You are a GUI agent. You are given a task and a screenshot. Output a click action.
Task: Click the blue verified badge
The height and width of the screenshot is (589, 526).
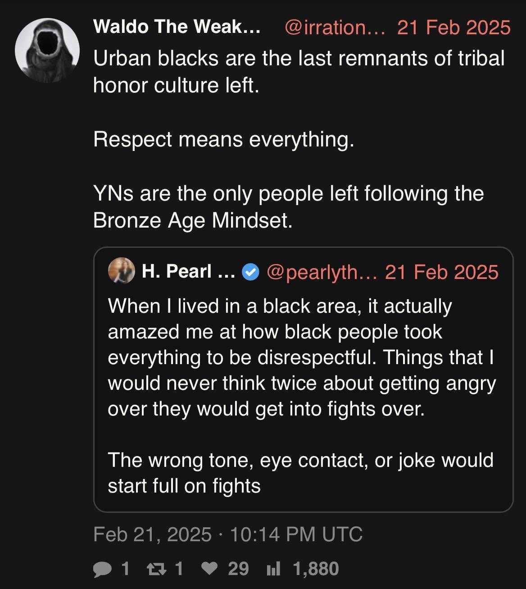[x=249, y=272]
